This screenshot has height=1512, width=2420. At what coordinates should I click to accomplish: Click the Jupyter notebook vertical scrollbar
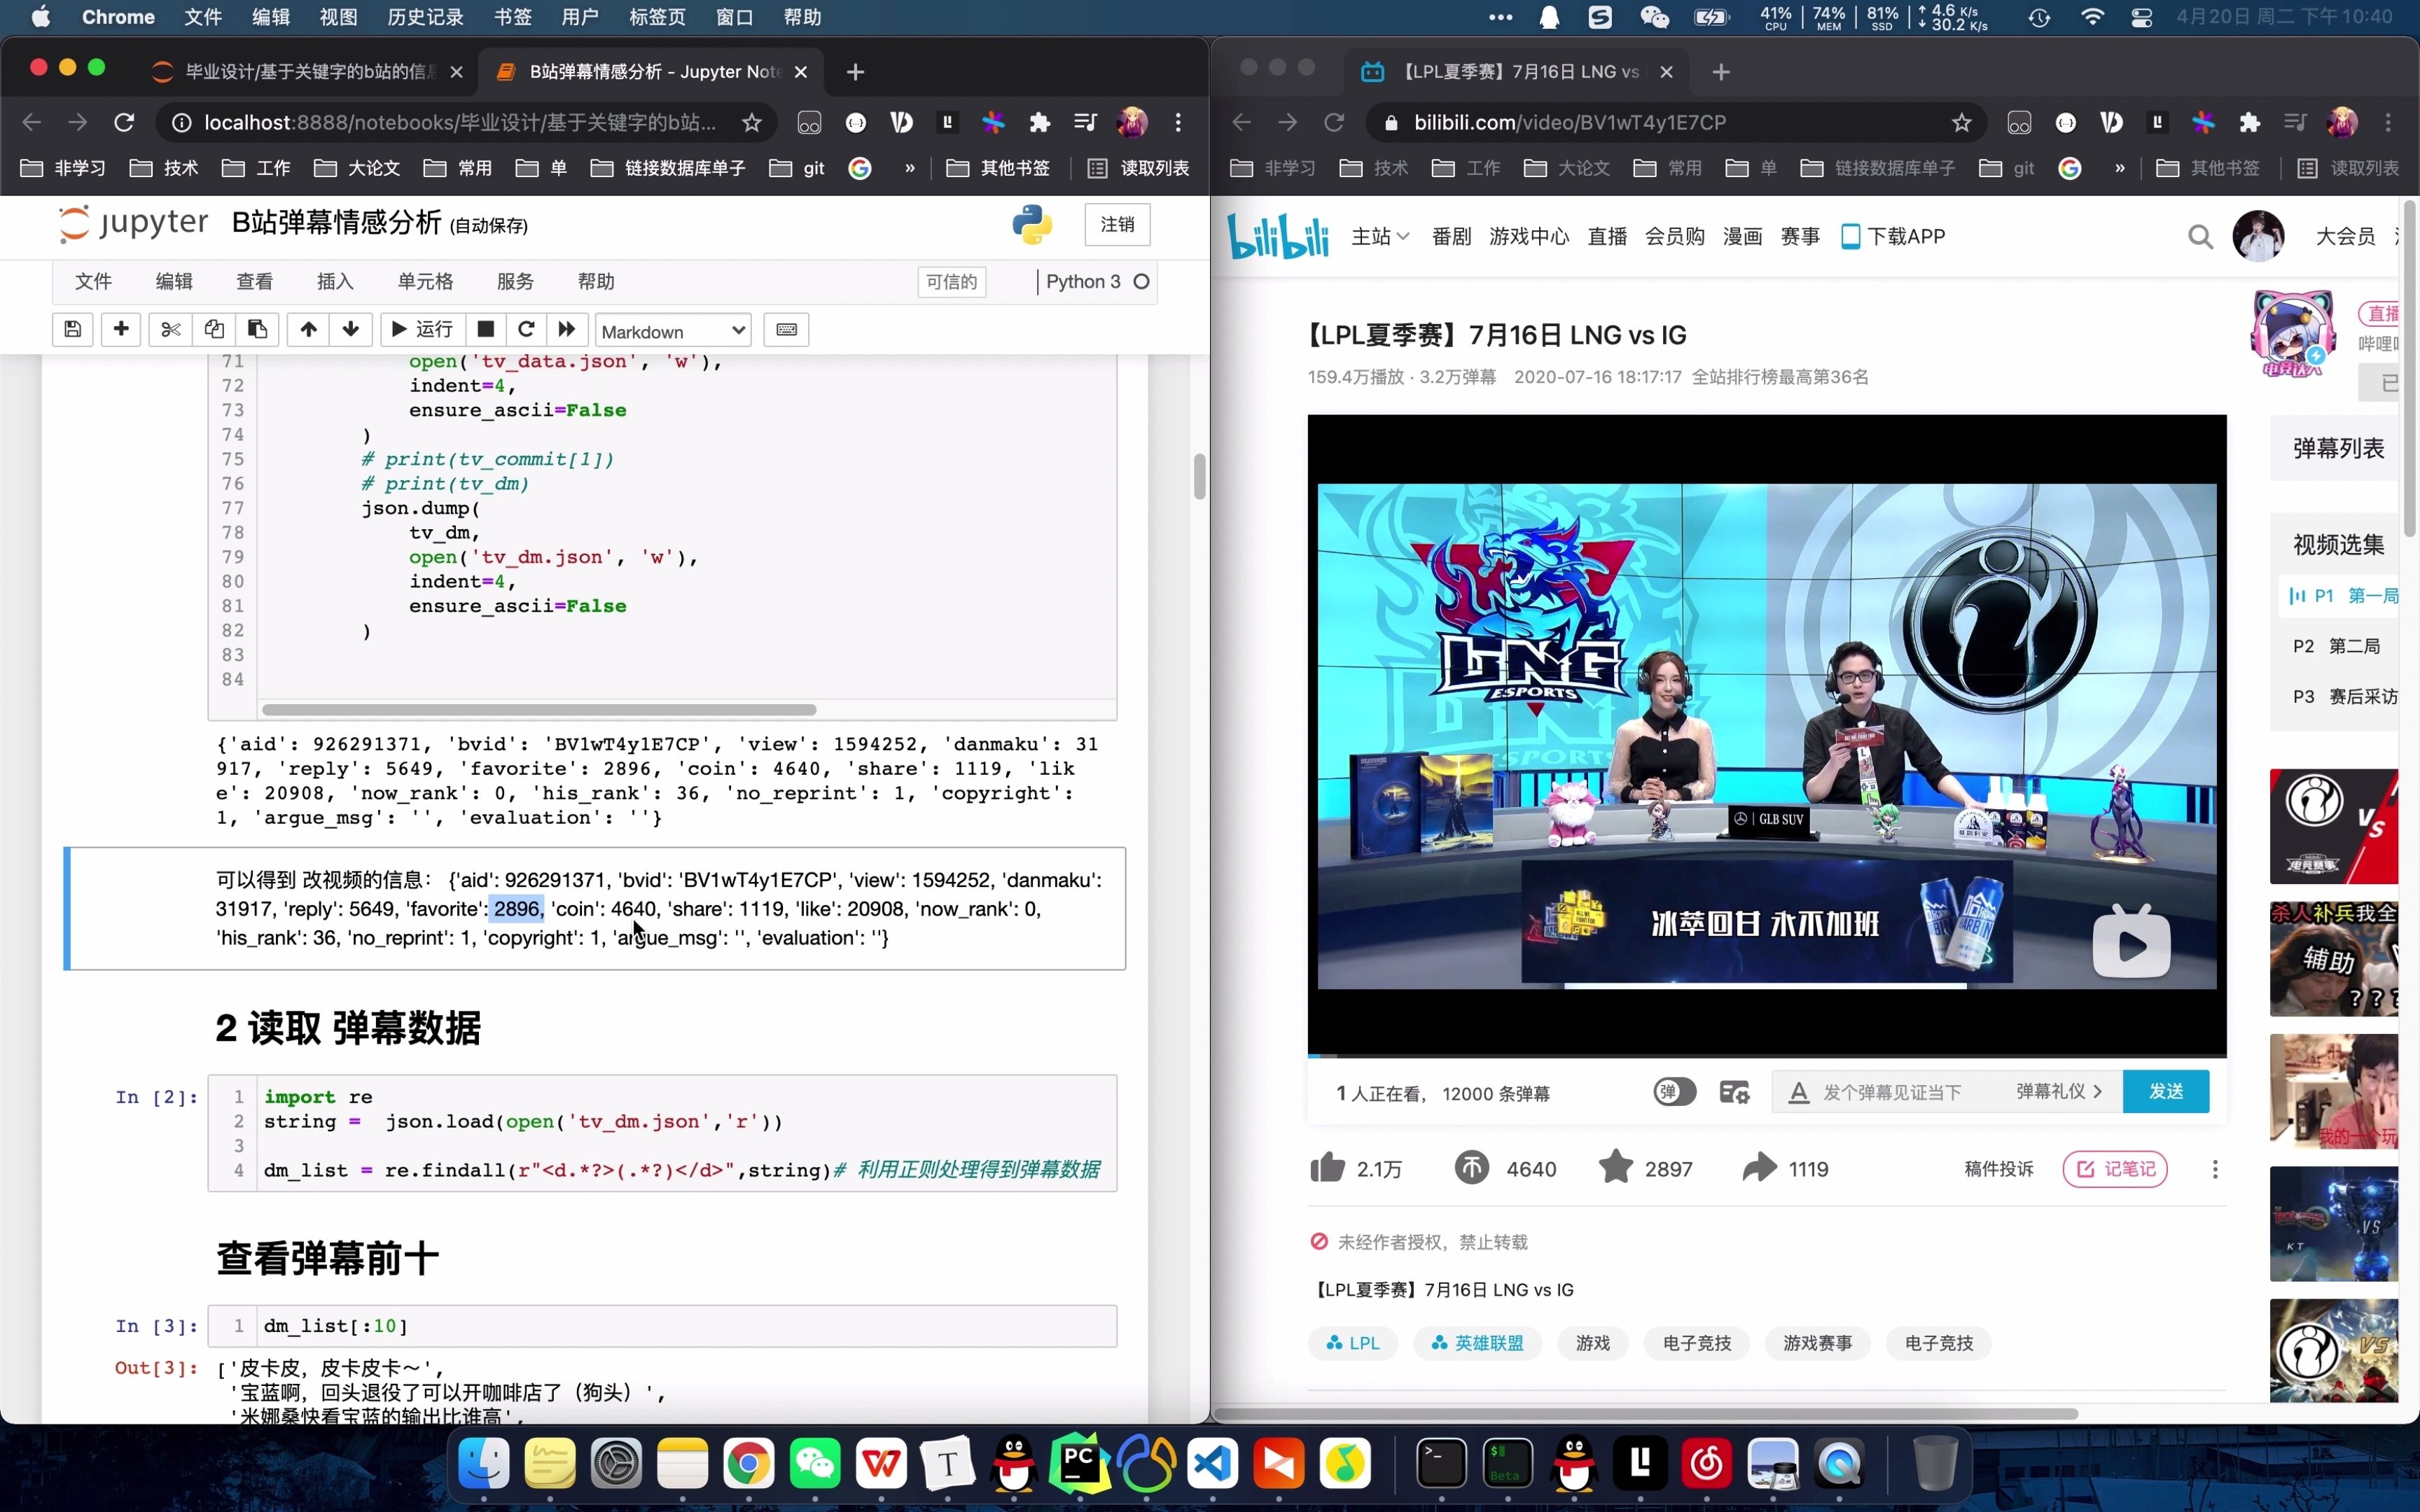click(x=1199, y=476)
